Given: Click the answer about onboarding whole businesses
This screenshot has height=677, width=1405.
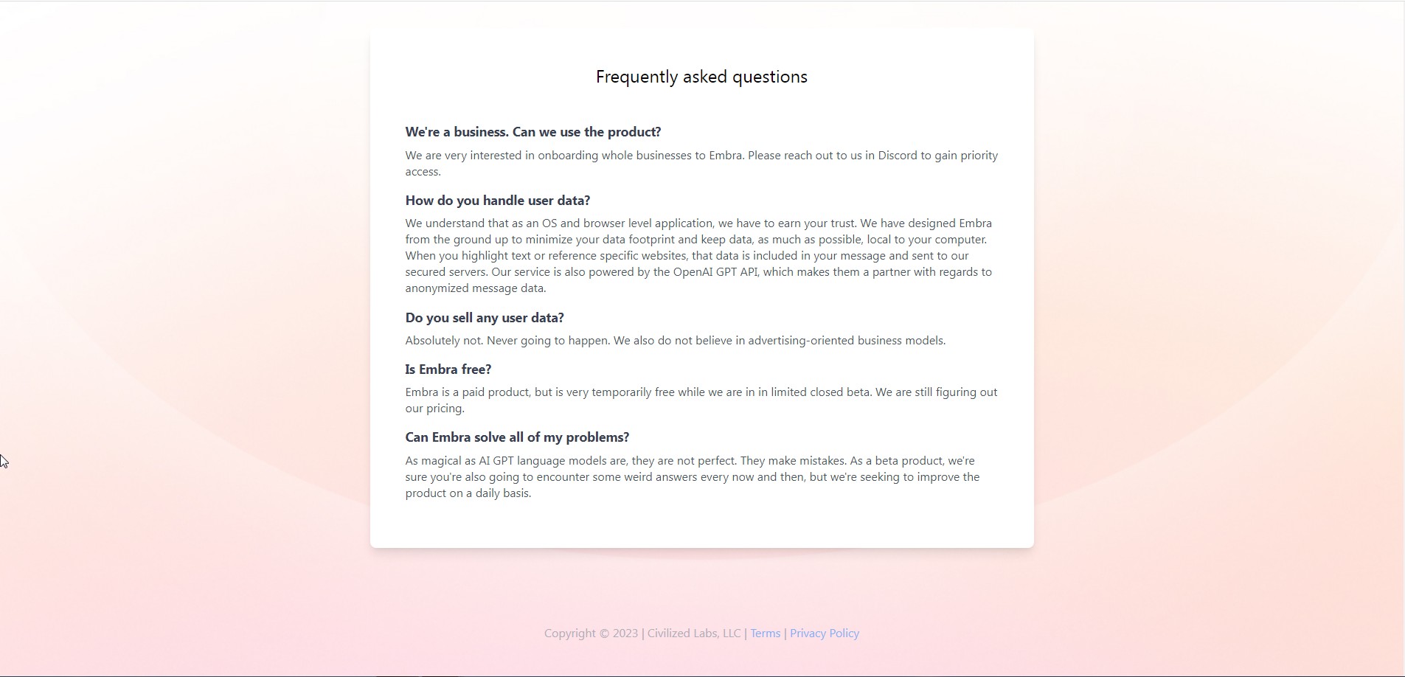Looking at the screenshot, I should click(701, 163).
